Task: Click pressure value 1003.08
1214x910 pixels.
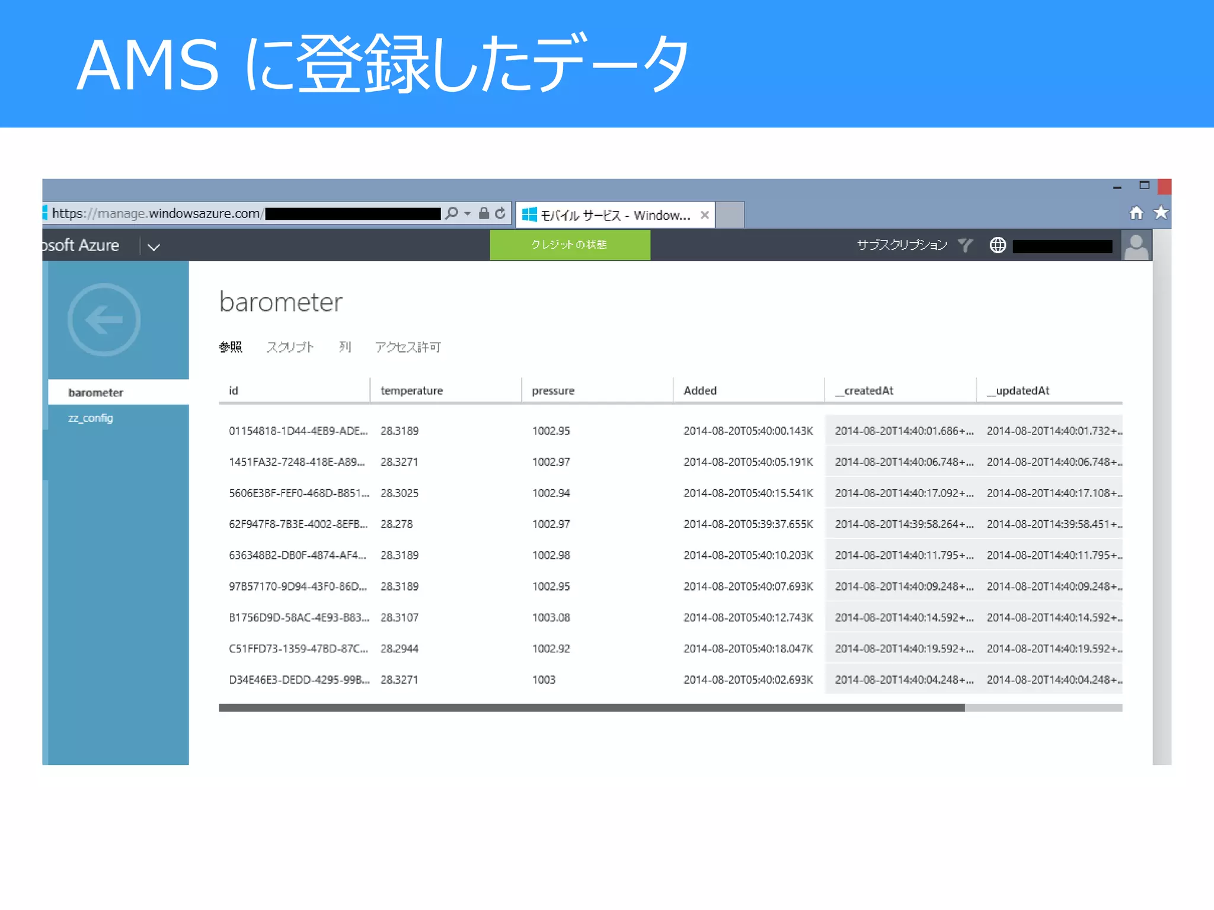Action: coord(551,617)
